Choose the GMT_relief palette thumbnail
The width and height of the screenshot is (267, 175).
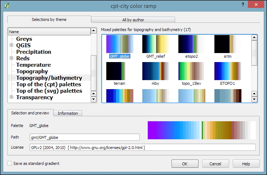(x=156, y=44)
